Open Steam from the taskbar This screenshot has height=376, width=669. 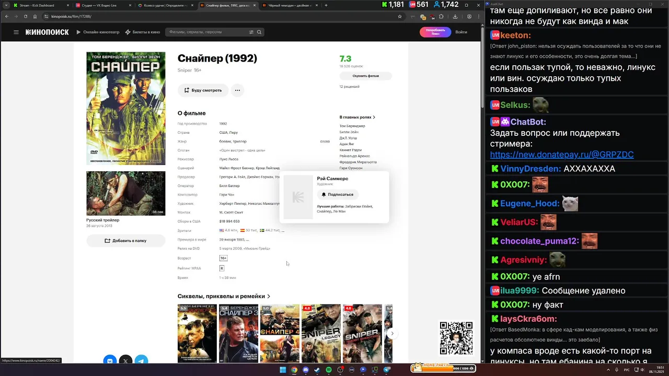pyautogui.click(x=317, y=370)
